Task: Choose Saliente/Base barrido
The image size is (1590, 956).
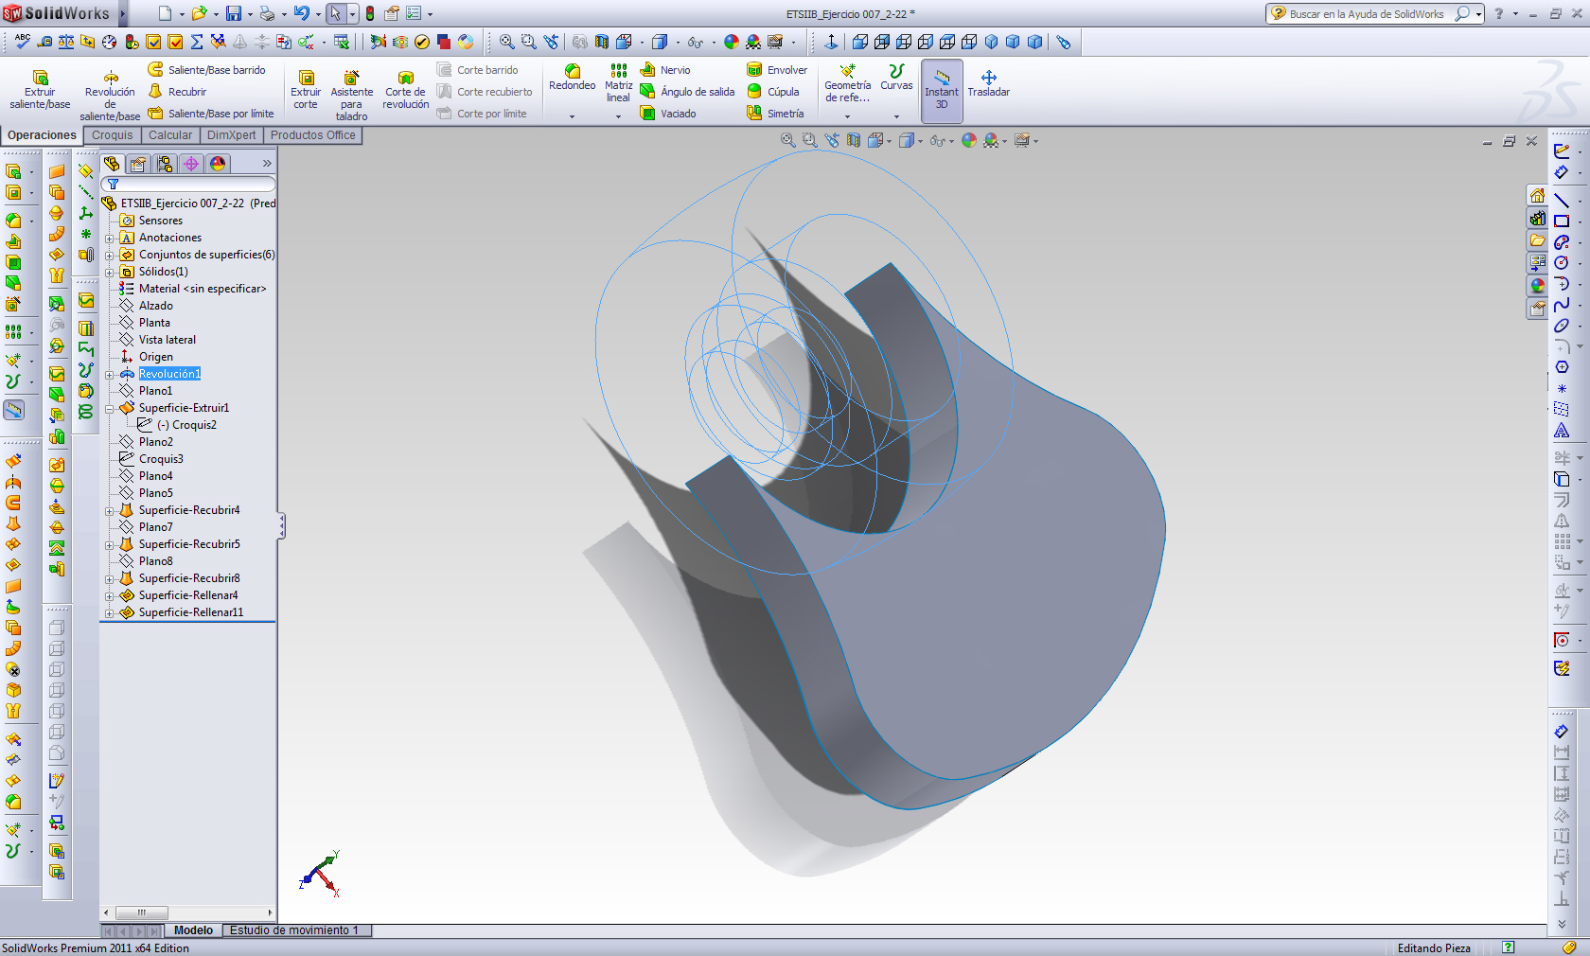Action: 207,70
